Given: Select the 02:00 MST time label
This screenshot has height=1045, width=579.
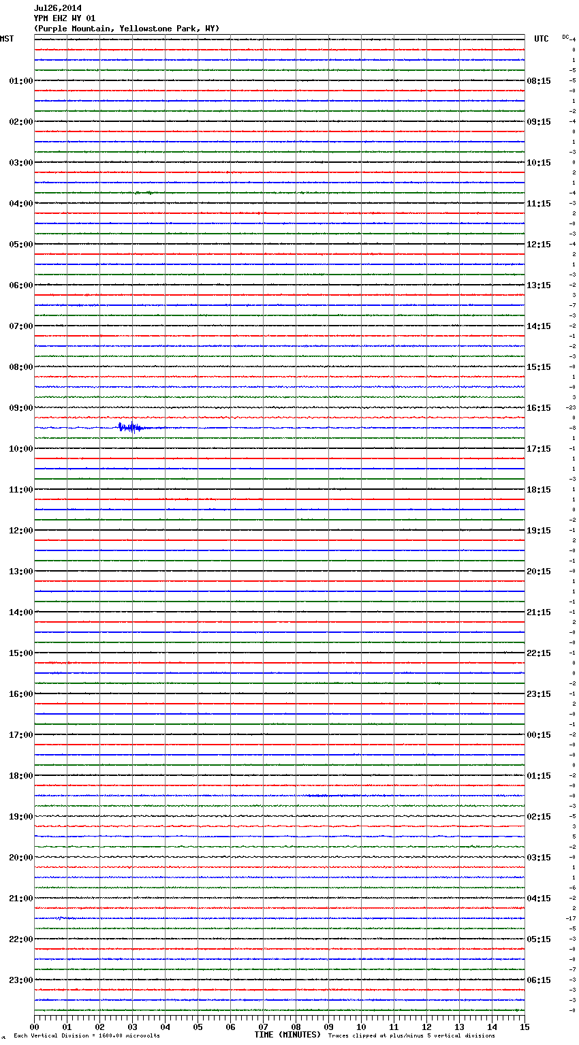Looking at the screenshot, I should coord(20,122).
